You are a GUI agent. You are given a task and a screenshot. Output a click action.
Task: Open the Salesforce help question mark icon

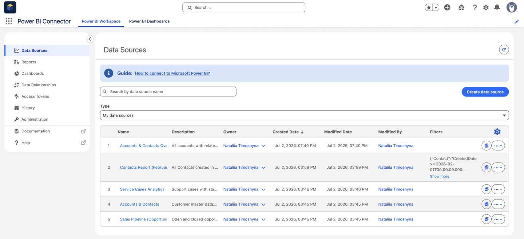click(475, 7)
